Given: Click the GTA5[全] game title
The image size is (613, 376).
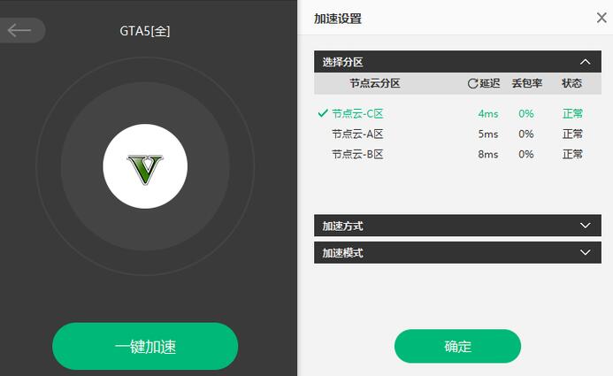Looking at the screenshot, I should click(145, 31).
